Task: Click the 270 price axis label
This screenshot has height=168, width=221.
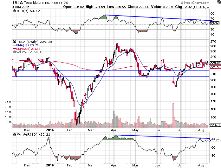Action: click(x=213, y=42)
